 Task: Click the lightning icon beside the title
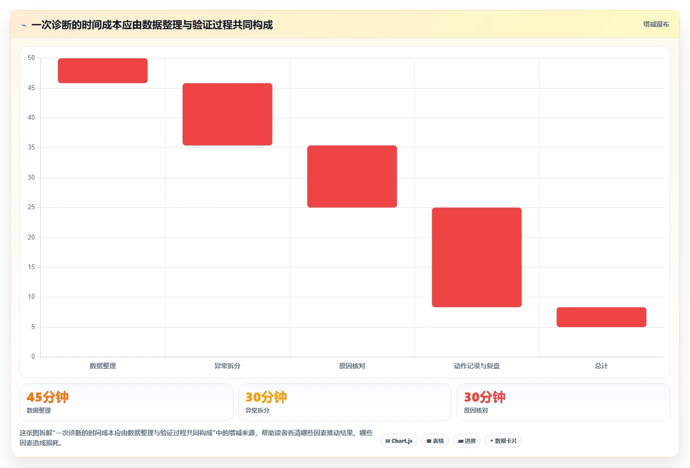[24, 25]
